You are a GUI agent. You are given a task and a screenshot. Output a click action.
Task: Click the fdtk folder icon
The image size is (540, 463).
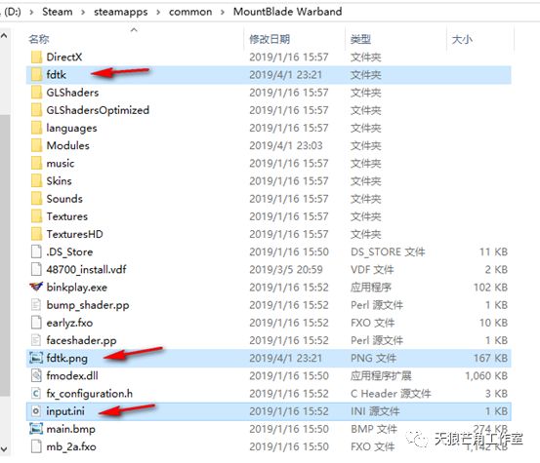[x=36, y=75]
